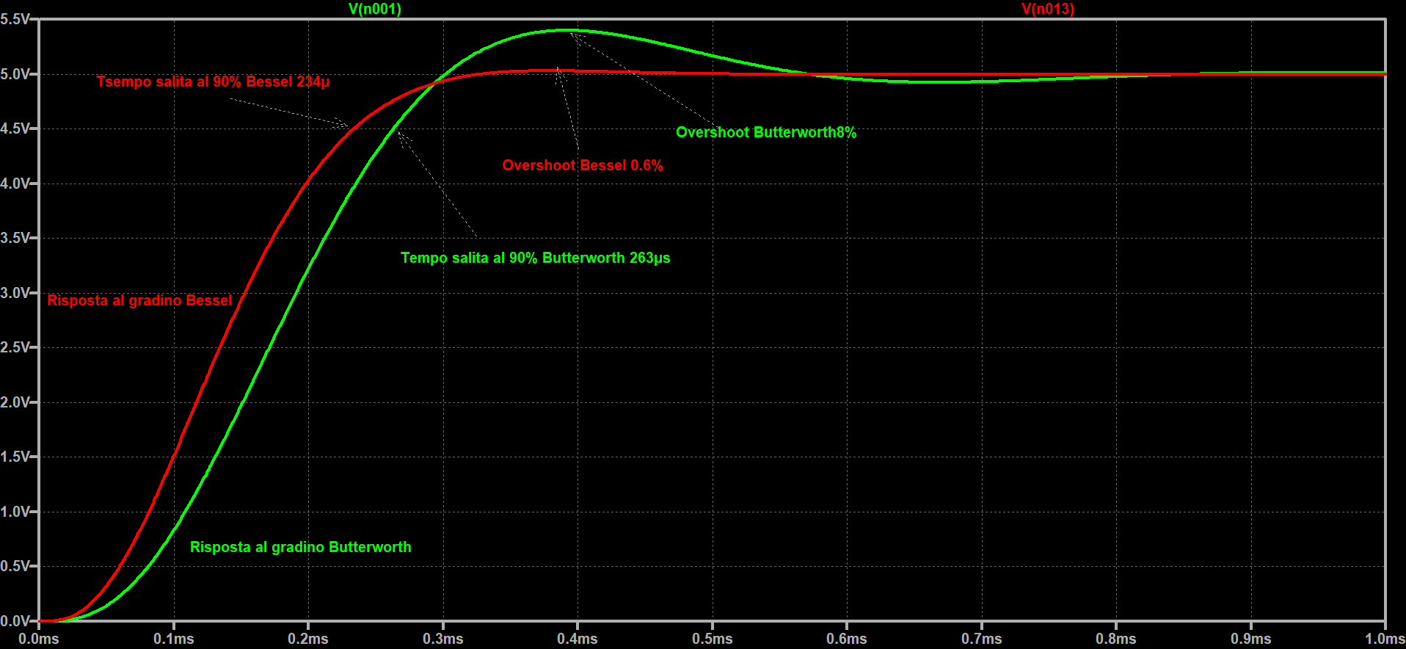Click the 1.0ms tick on time axis
Viewport: 1406px width, 649px height.
(x=1384, y=639)
